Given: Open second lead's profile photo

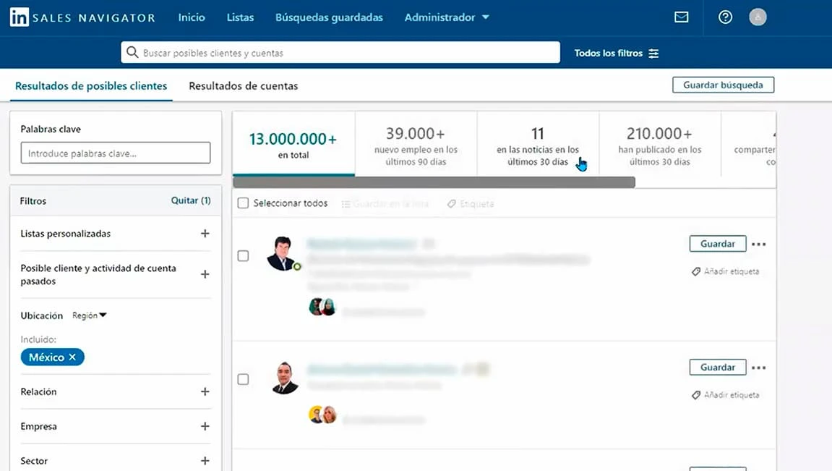Looking at the screenshot, I should (x=284, y=378).
